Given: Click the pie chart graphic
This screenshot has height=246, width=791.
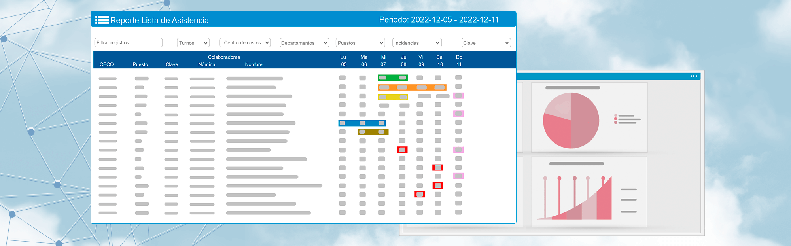Looking at the screenshot, I should tap(571, 121).
